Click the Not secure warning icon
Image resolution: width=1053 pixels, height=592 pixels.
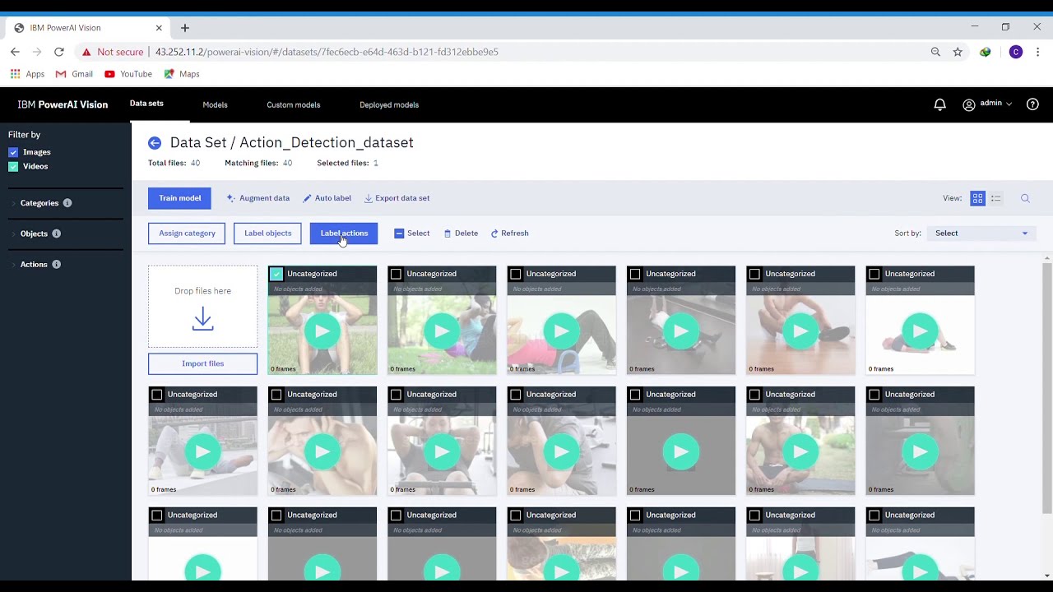pyautogui.click(x=86, y=52)
